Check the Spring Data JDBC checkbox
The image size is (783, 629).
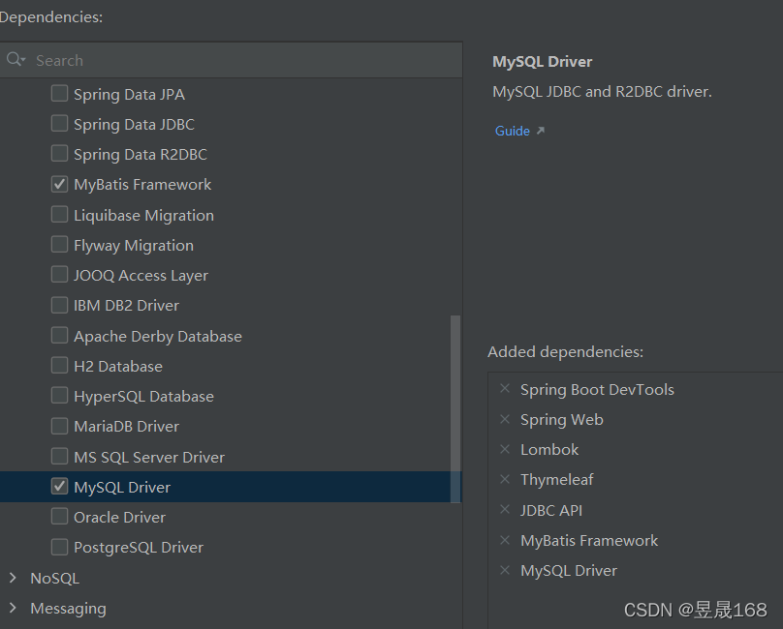[59, 123]
